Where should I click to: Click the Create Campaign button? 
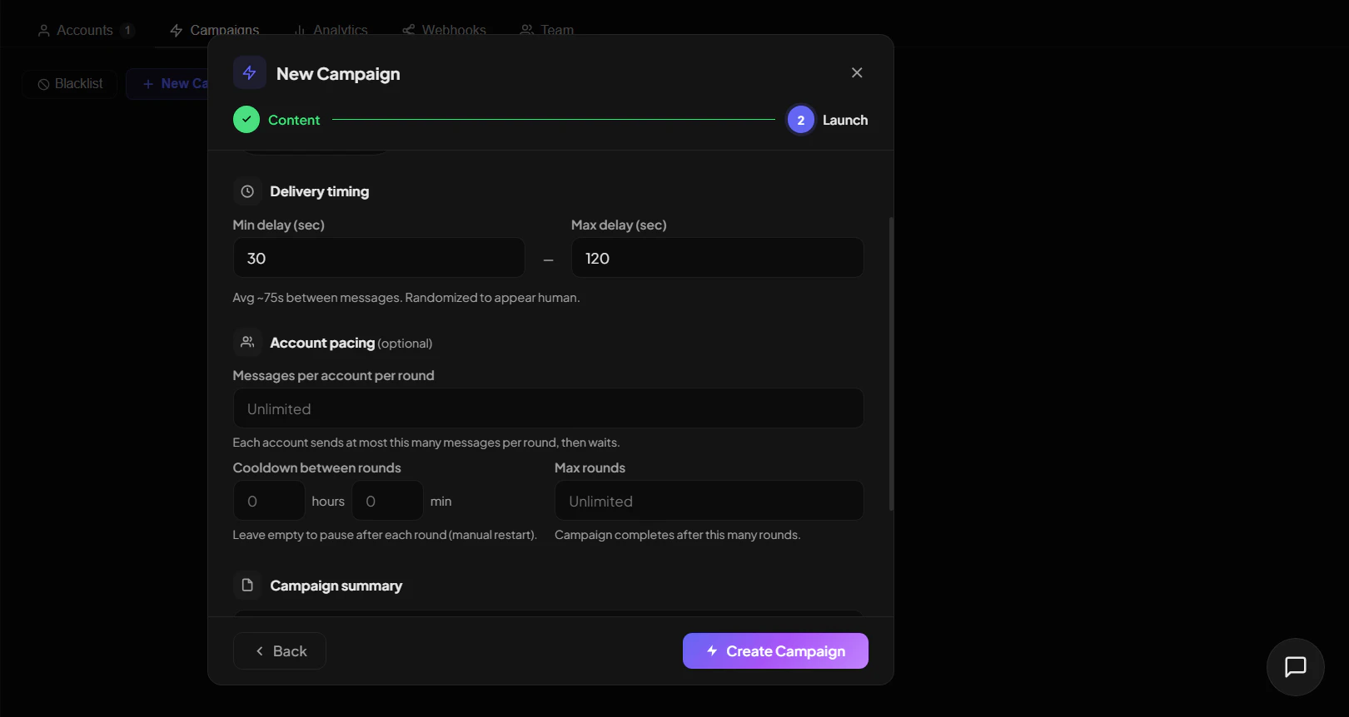(775, 651)
